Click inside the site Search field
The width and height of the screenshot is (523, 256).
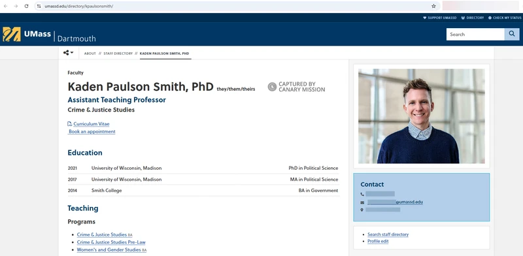(475, 34)
